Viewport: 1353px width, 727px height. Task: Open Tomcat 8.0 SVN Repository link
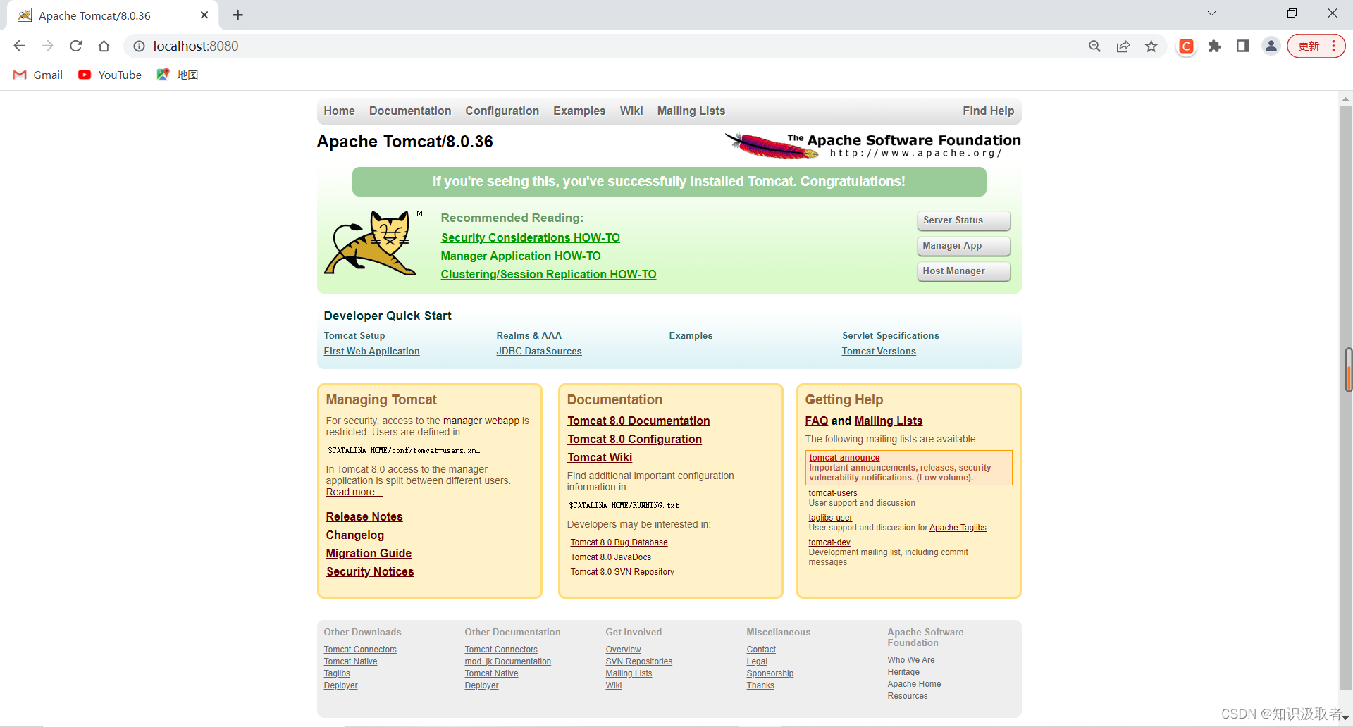(x=622, y=572)
